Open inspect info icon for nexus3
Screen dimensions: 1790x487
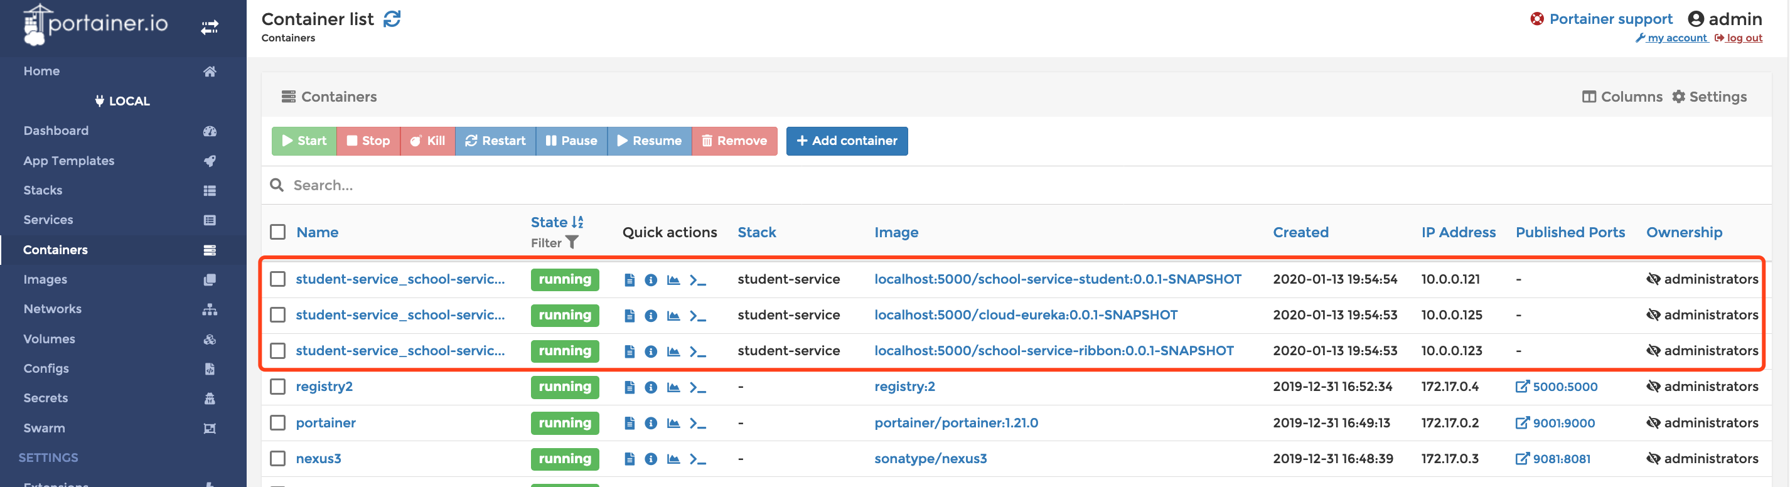pyautogui.click(x=651, y=459)
